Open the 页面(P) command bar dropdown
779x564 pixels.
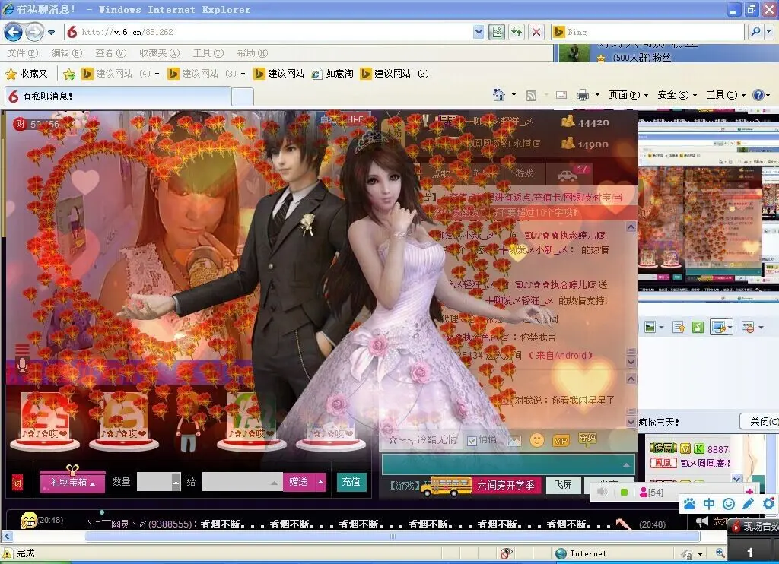pyautogui.click(x=628, y=95)
